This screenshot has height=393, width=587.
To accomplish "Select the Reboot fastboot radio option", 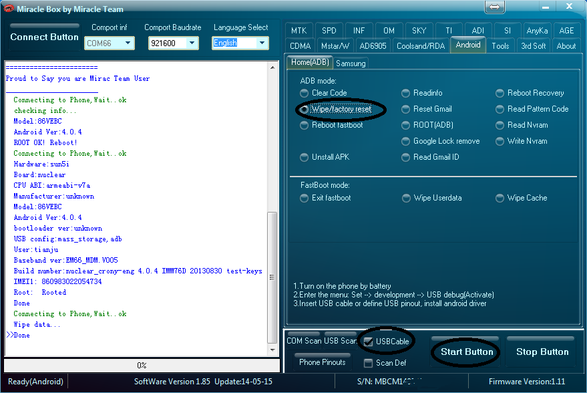I will pyautogui.click(x=332, y=125).
